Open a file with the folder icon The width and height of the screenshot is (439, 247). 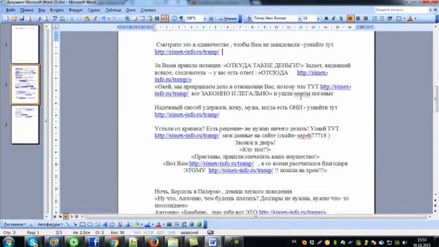pyautogui.click(x=14, y=19)
